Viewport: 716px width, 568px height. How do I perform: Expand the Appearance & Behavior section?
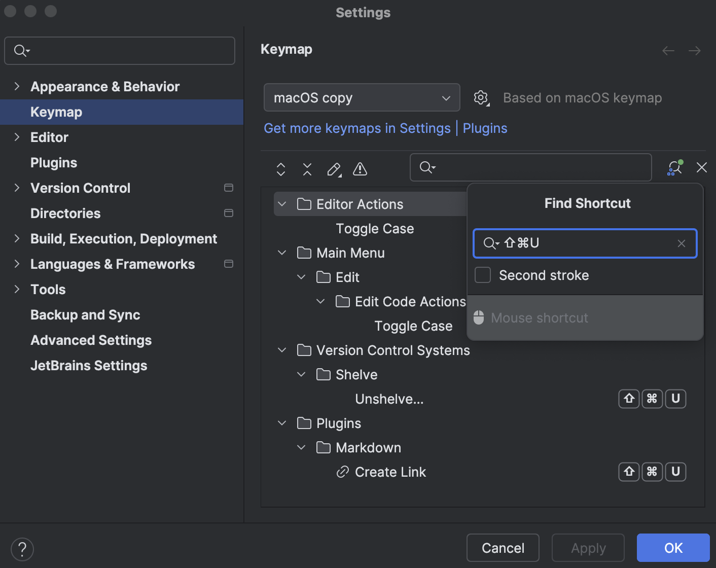pyautogui.click(x=17, y=86)
